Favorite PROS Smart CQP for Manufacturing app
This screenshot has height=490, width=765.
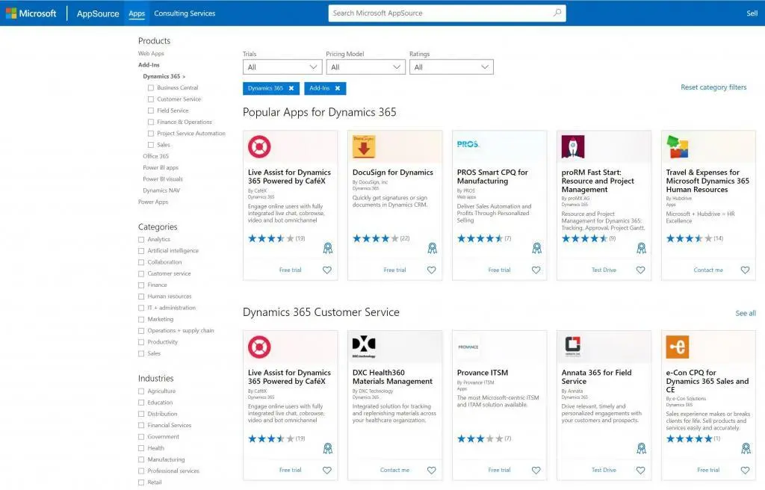point(536,270)
